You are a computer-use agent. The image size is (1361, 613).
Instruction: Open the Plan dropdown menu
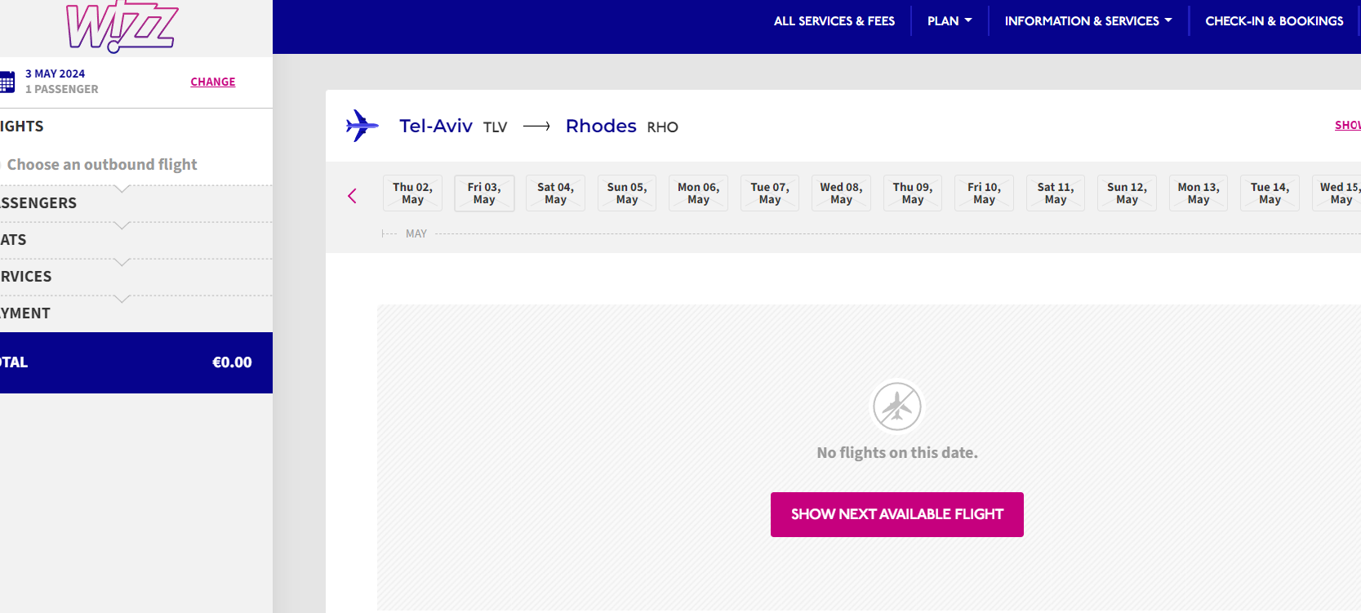[949, 21]
